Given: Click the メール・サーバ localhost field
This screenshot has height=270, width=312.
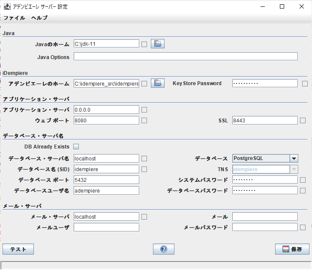Looking at the screenshot, I should click(x=106, y=217).
